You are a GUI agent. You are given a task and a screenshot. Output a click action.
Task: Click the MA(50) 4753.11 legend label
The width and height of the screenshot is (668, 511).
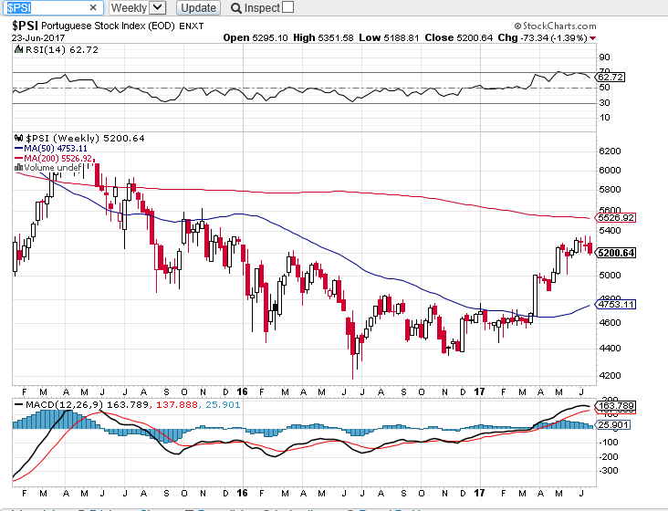pos(56,148)
